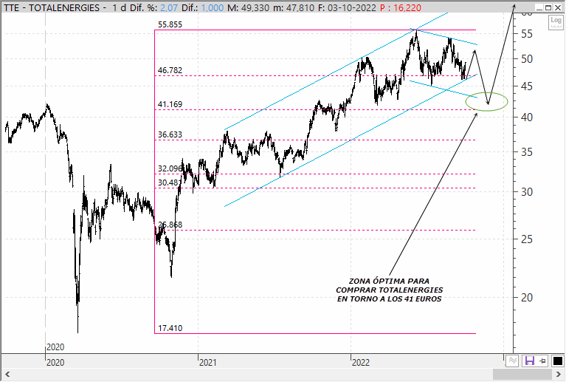This screenshot has width=566, height=382.
Task: Click the 55.855 Fibonacci level label
Action: [x=170, y=24]
